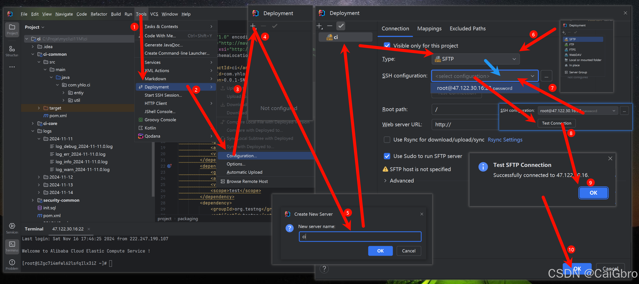
Task: Click the help question mark icon
Action: click(x=324, y=269)
